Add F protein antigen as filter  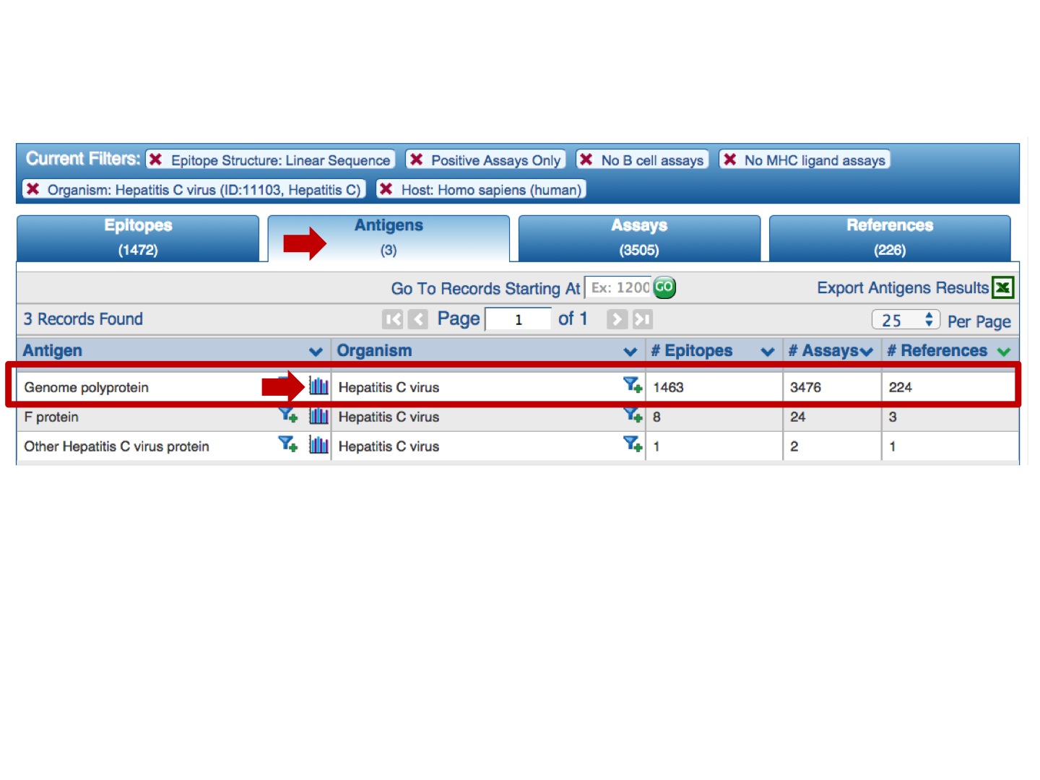coord(287,415)
